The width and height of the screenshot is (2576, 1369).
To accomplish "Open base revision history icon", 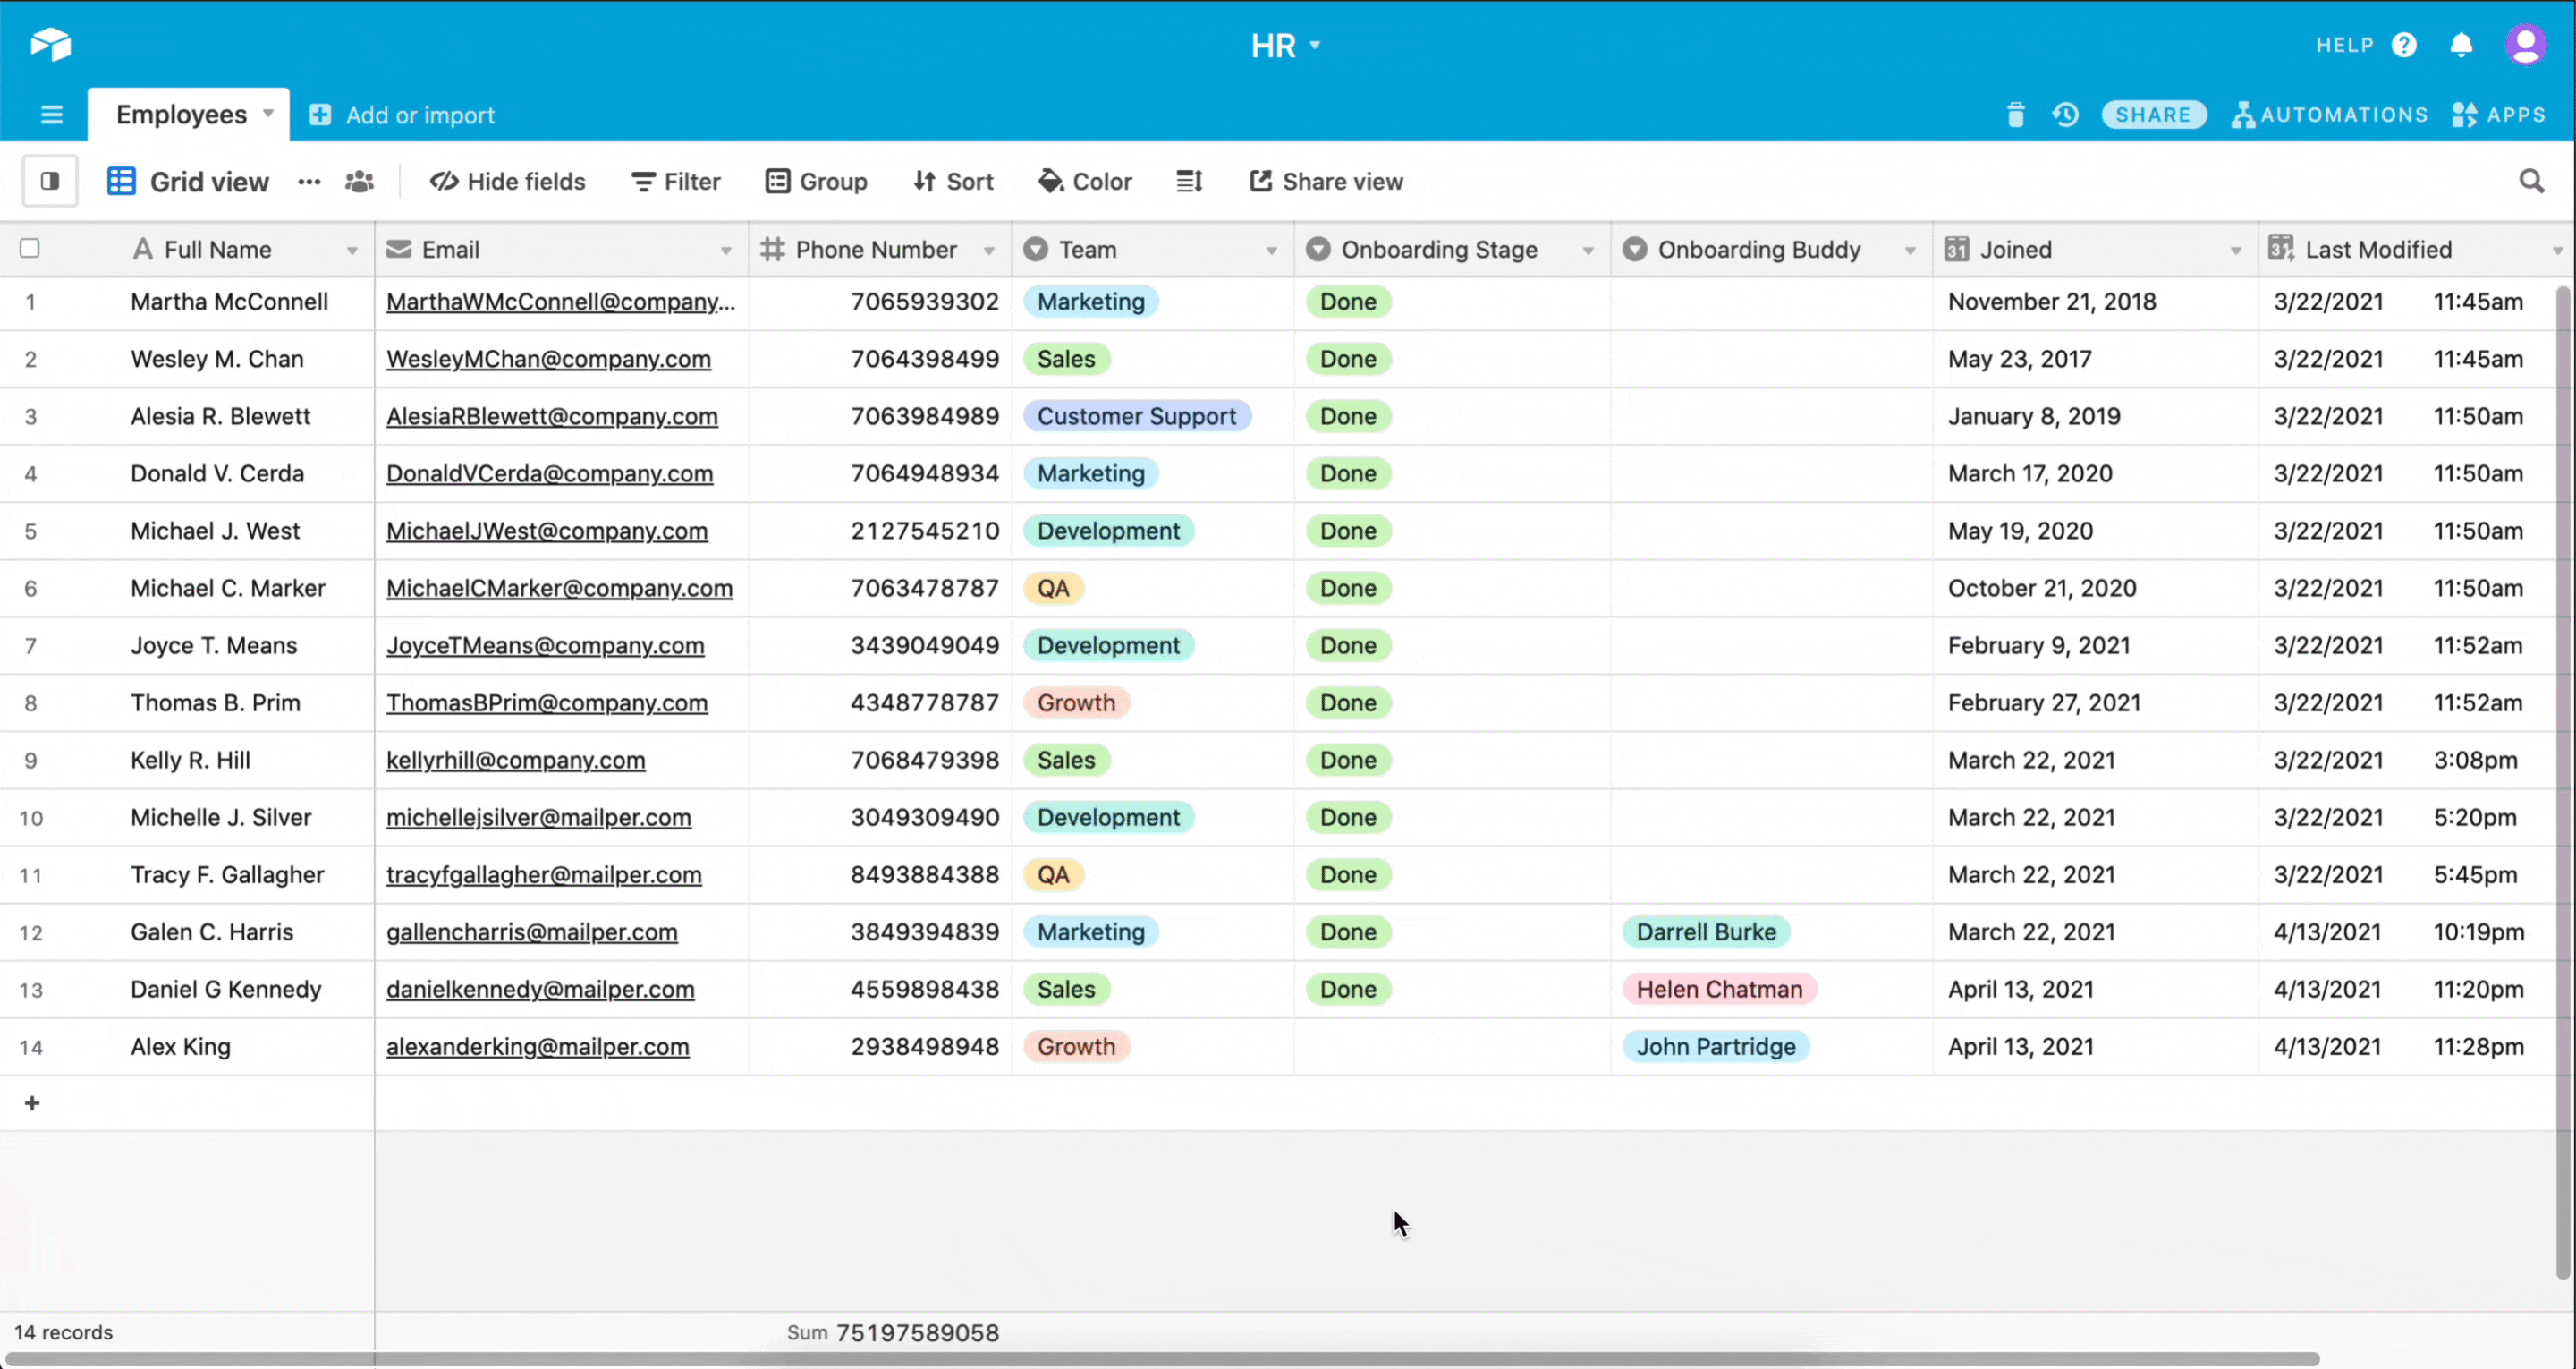I will point(2066,115).
